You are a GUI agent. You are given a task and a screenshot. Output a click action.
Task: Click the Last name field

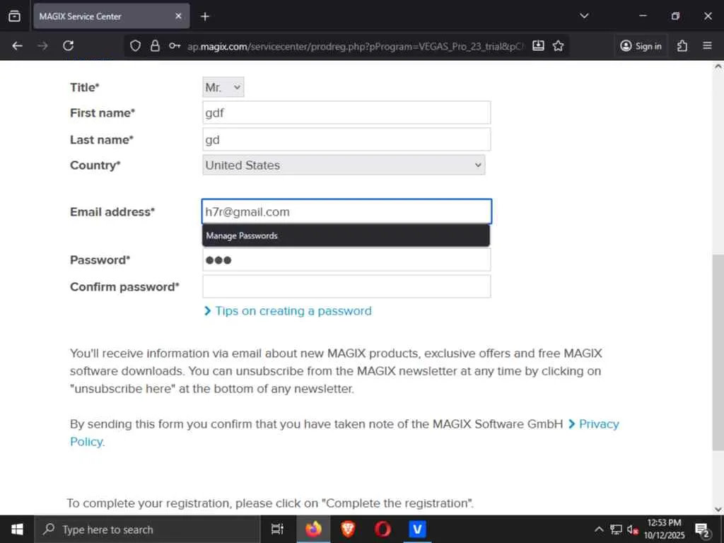[346, 139]
